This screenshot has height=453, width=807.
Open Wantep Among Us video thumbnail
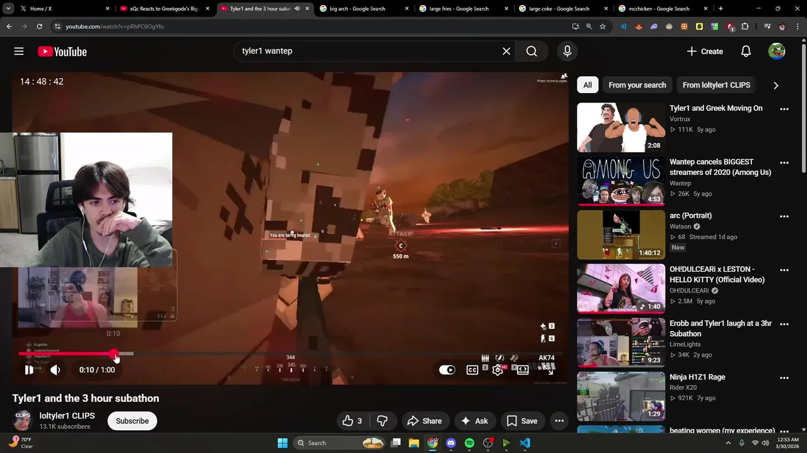tap(621, 181)
